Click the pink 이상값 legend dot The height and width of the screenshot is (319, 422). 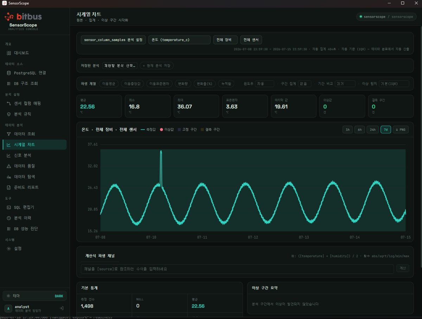pyautogui.click(x=161, y=130)
